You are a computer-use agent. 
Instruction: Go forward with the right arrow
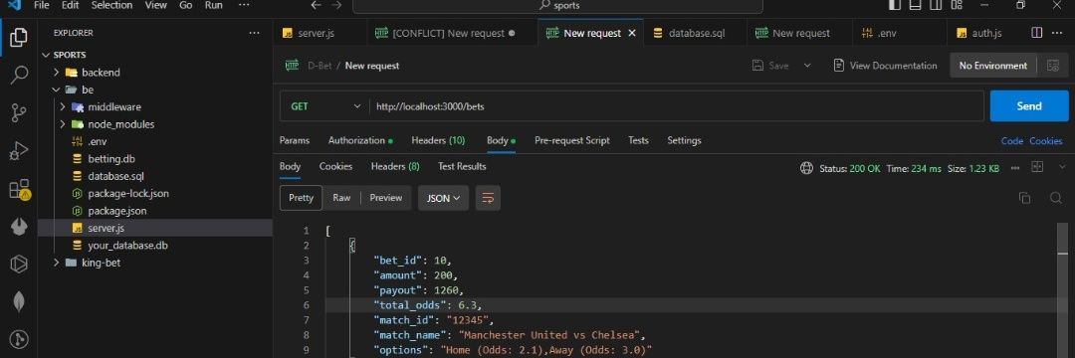coord(336,6)
